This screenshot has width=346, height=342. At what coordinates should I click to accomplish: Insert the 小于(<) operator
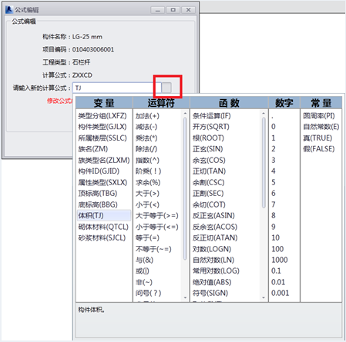(x=147, y=204)
